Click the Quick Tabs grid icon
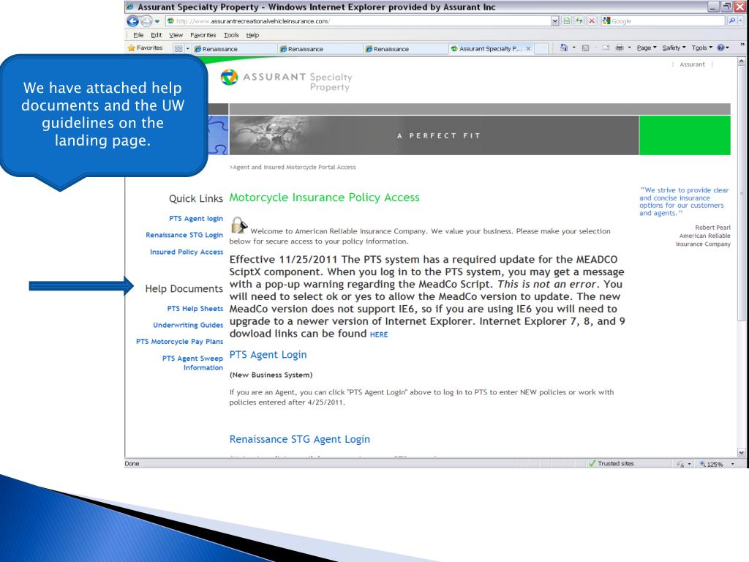 click(178, 48)
